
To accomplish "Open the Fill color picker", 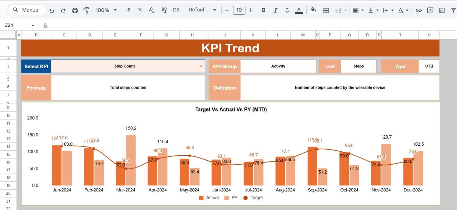I will [x=313, y=10].
